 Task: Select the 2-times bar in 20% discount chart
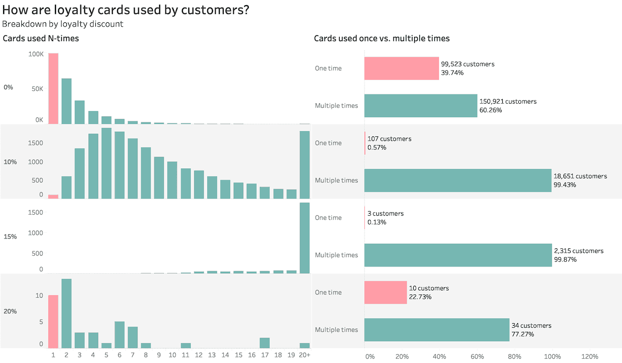tap(66, 314)
